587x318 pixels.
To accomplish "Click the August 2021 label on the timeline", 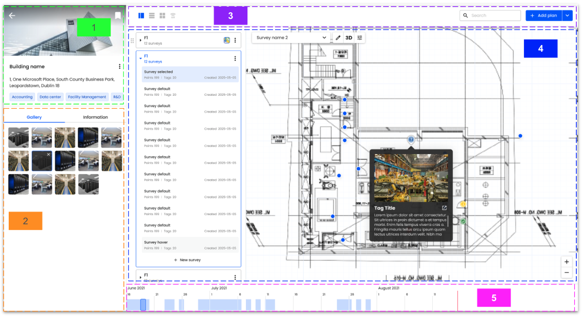I will (x=389, y=288).
